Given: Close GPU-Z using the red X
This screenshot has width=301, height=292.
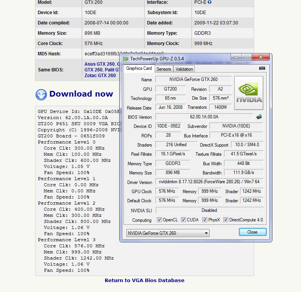Looking at the screenshot, I should pos(260,58).
